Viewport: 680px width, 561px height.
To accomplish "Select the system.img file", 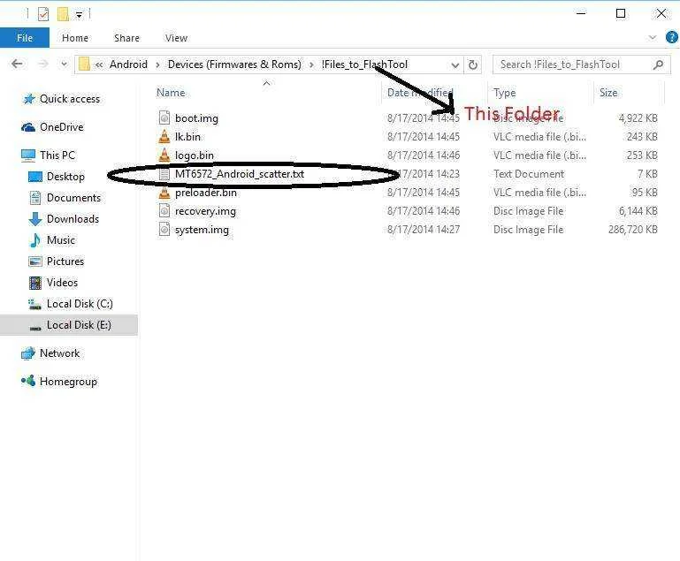I will pos(202,230).
